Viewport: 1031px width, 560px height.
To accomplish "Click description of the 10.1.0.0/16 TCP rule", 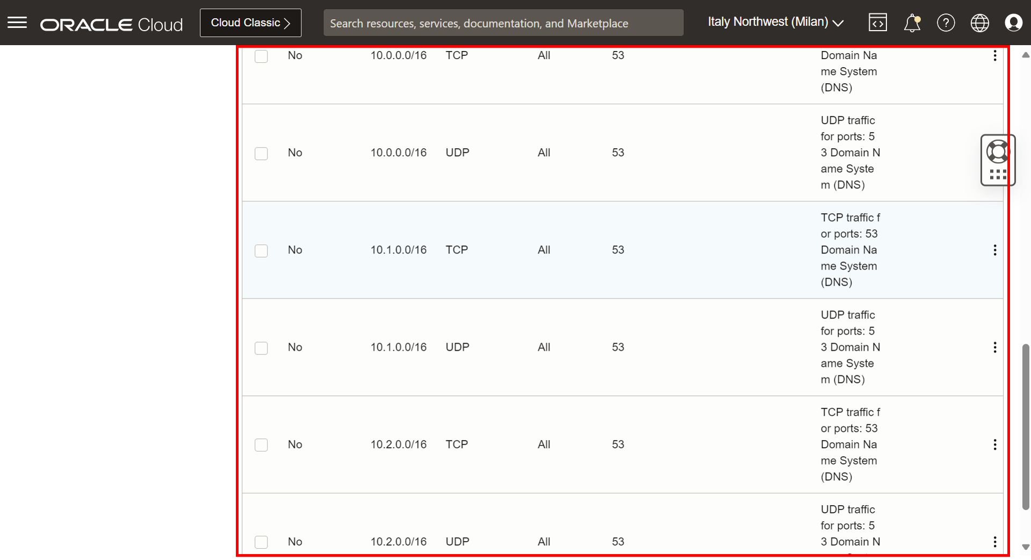I will coord(850,250).
